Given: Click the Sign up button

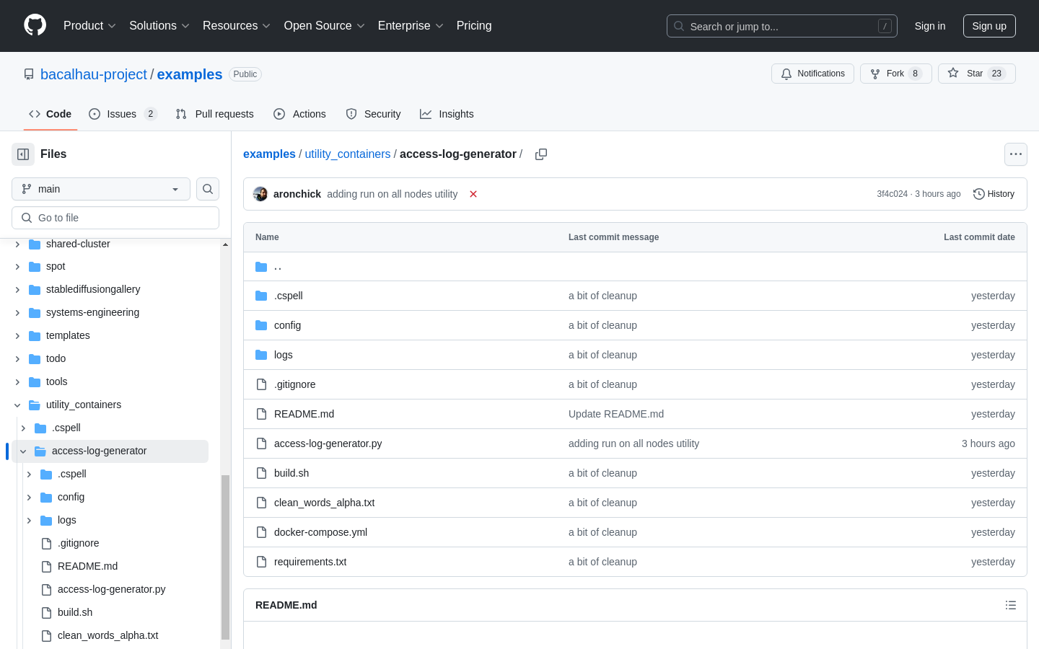Looking at the screenshot, I should [x=989, y=26].
